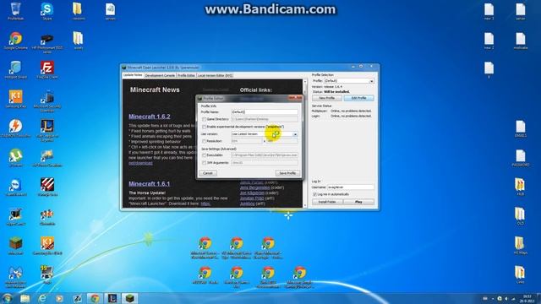Click the volume icon in system tray
The image size is (541, 304).
click(x=506, y=298)
